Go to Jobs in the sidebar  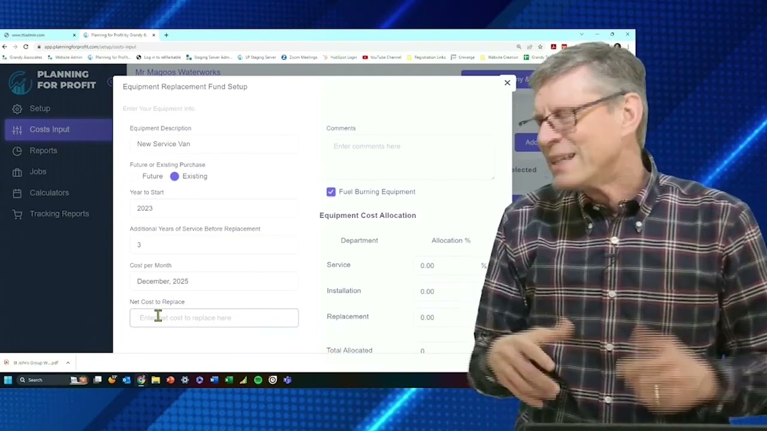[x=38, y=172]
